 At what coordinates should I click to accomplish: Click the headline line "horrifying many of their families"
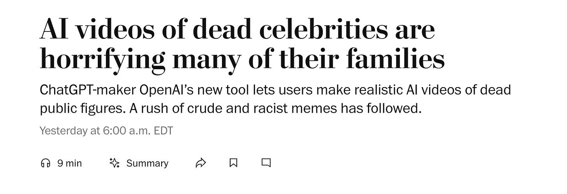tap(241, 60)
